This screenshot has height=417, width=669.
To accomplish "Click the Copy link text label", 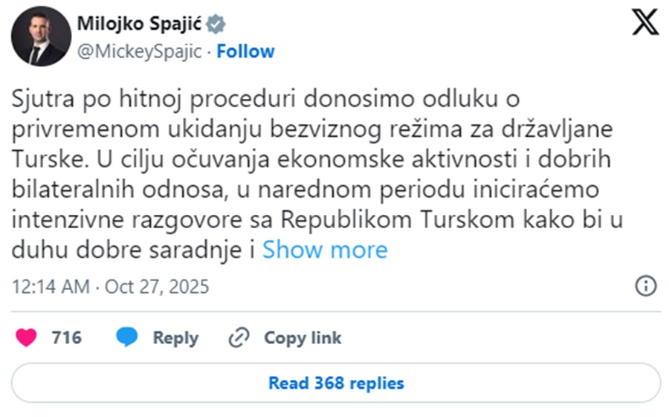I will (x=303, y=337).
